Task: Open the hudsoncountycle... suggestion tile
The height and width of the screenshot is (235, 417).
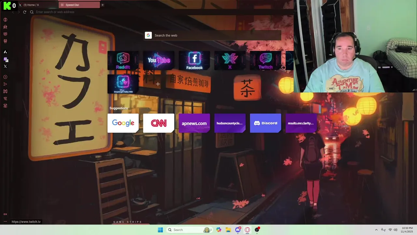Action: [230, 123]
